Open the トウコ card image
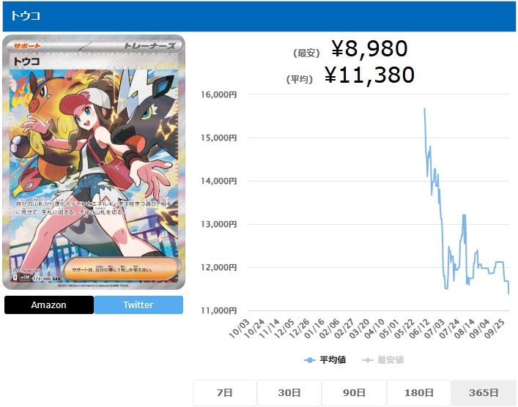 click(94, 162)
